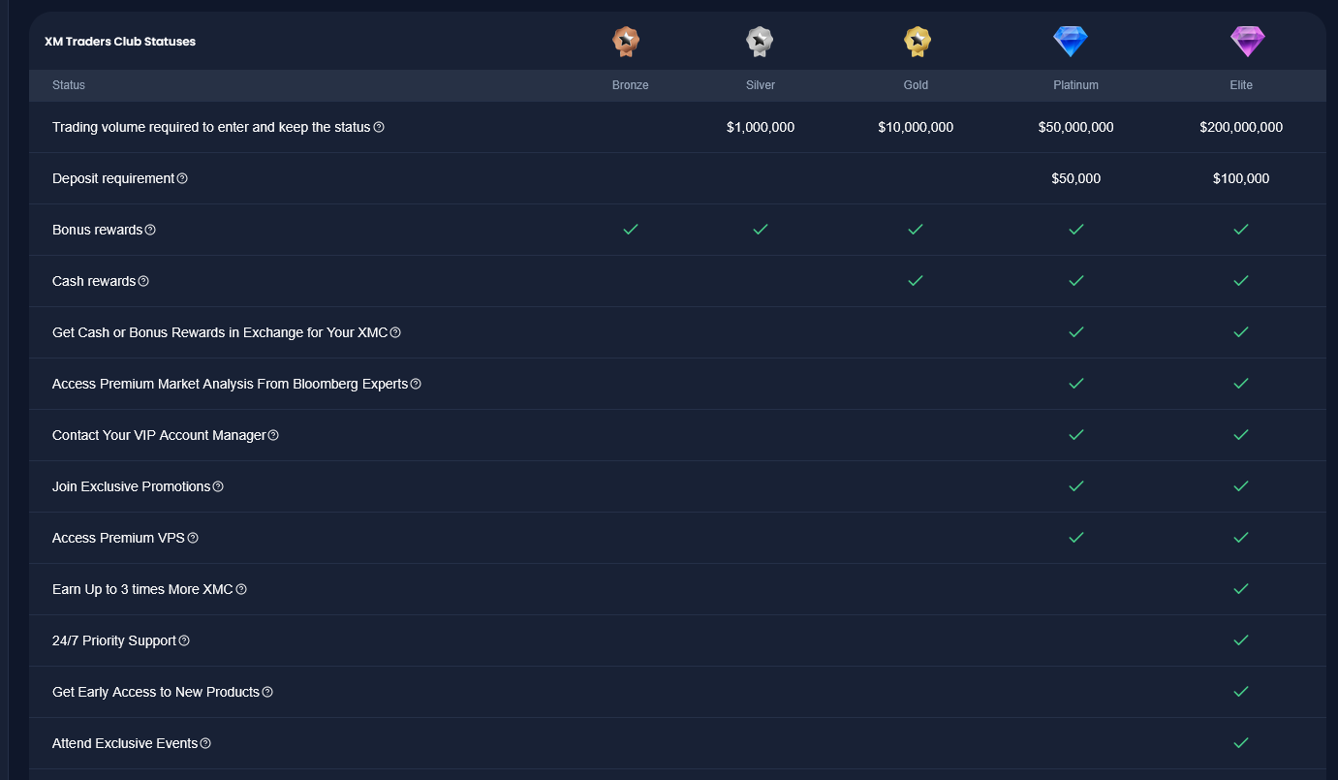Open help icon for 24/7 Priority Support
1338x780 pixels.
[x=184, y=640]
